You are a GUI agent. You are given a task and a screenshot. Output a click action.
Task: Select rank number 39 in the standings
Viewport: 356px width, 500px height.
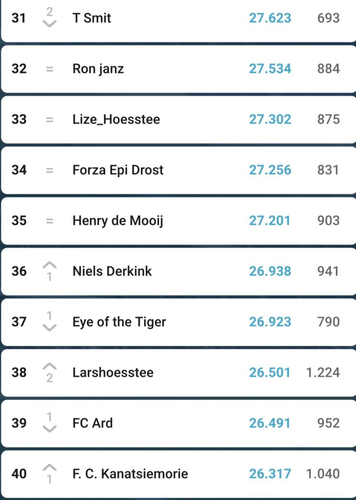tap(19, 423)
